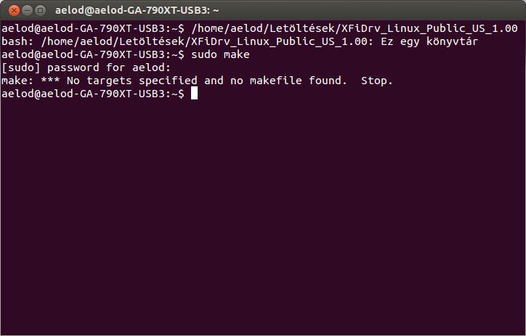526x336 pixels.
Task: Close the terminal with the red X button
Action: click(14, 10)
